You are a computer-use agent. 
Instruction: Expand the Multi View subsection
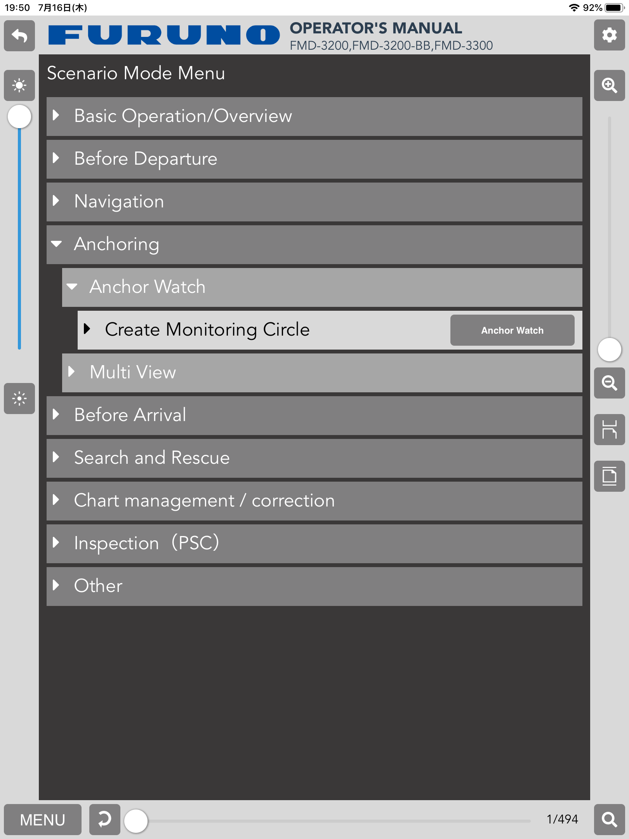pos(322,373)
